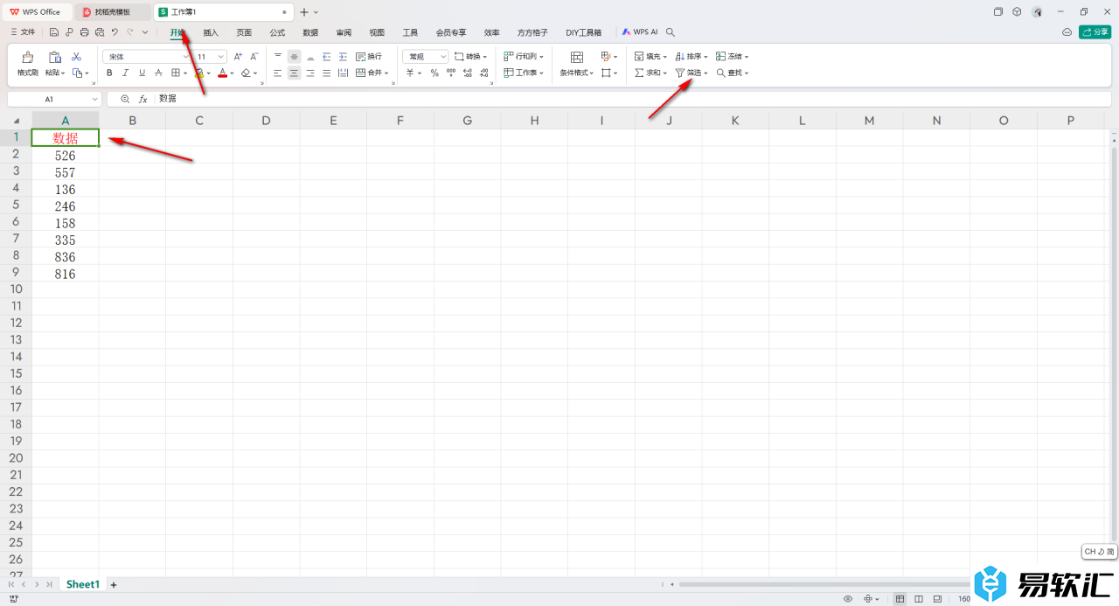This screenshot has height=606, width=1119.
Task: Toggle Bold formatting
Action: coord(109,73)
